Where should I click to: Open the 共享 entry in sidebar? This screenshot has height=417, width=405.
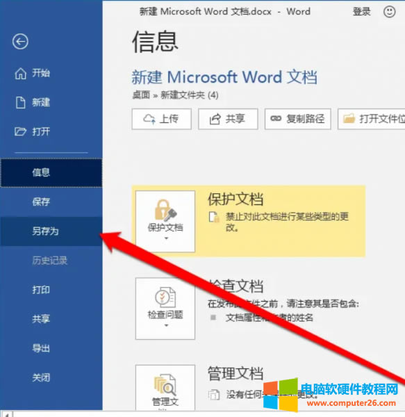pos(51,319)
